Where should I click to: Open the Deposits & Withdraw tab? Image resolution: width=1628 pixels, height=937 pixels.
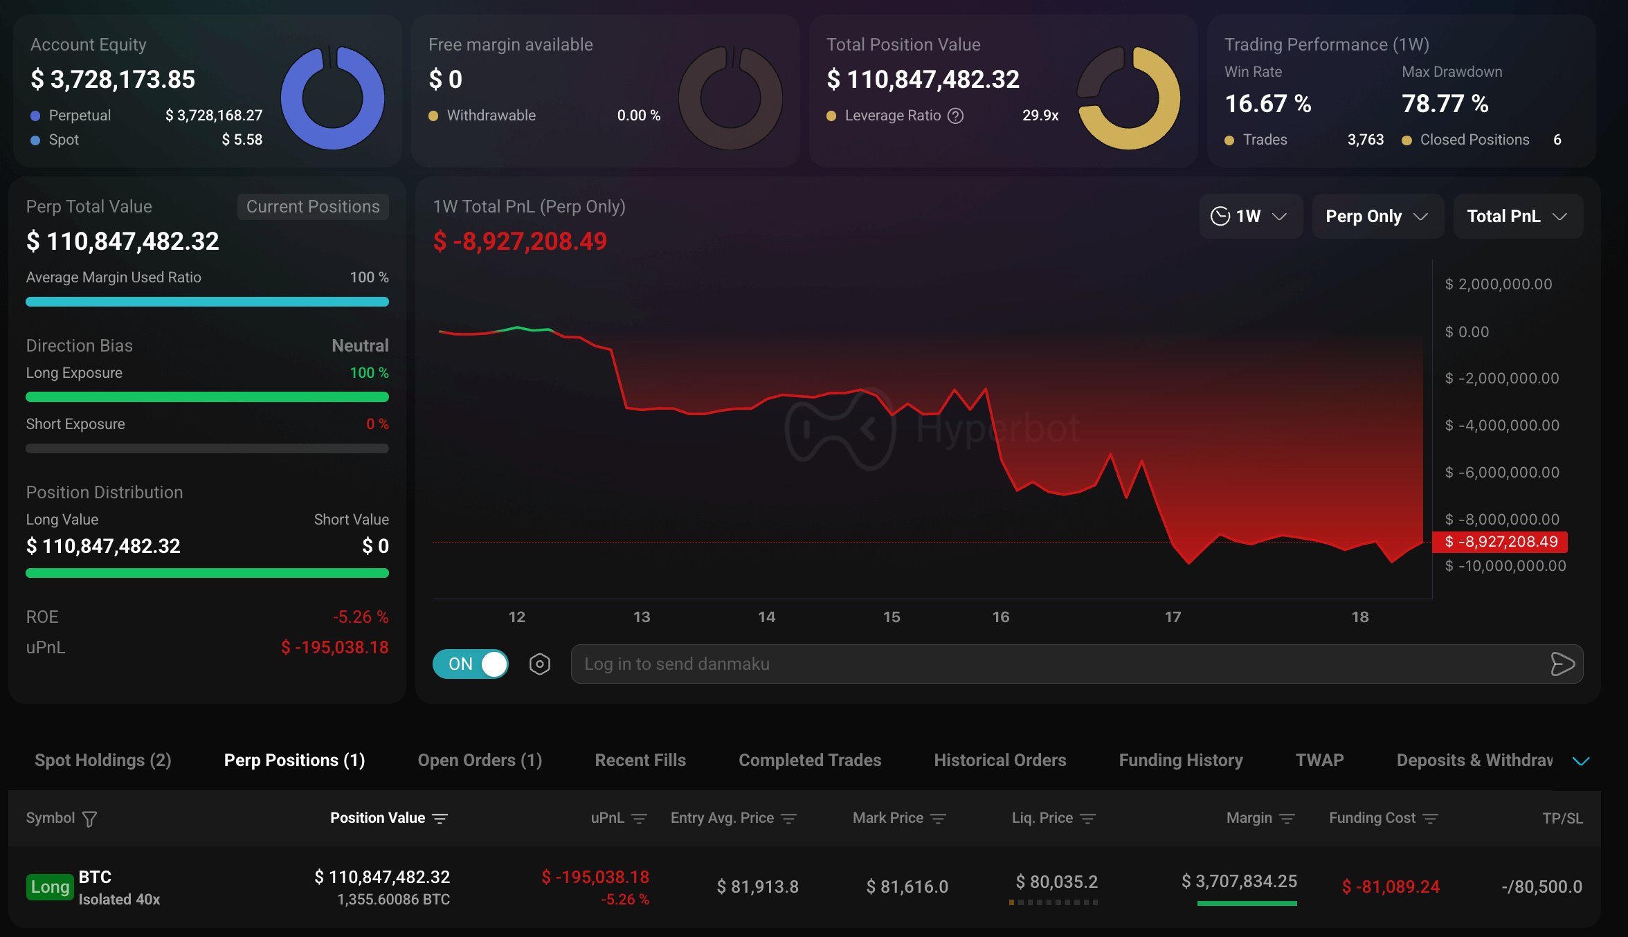click(1474, 761)
